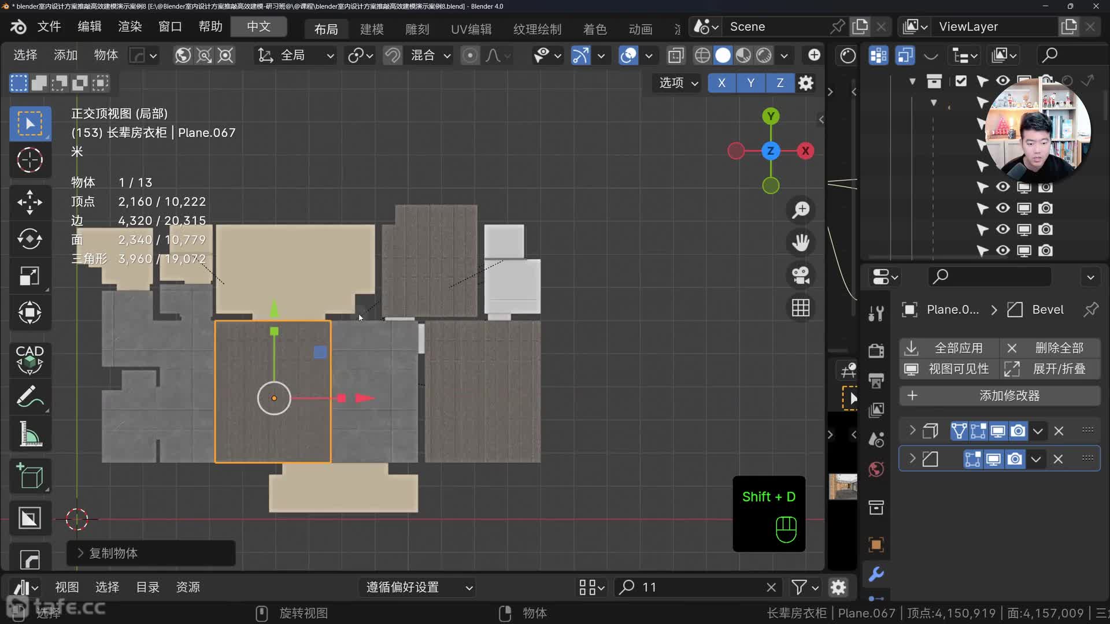
Task: Switch to orthographic grid view toggle
Action: (801, 308)
